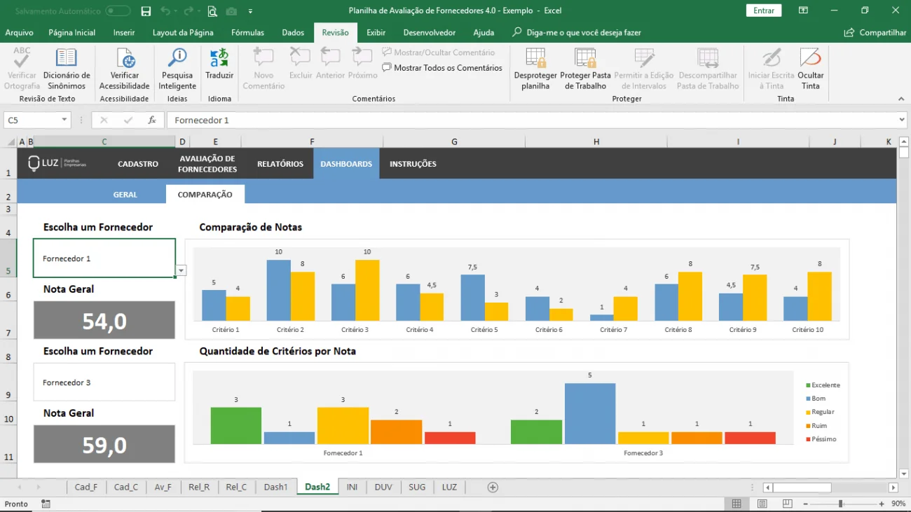Open INSTRUÇÕES in the navigation bar
This screenshot has height=512, width=911.
(x=413, y=164)
